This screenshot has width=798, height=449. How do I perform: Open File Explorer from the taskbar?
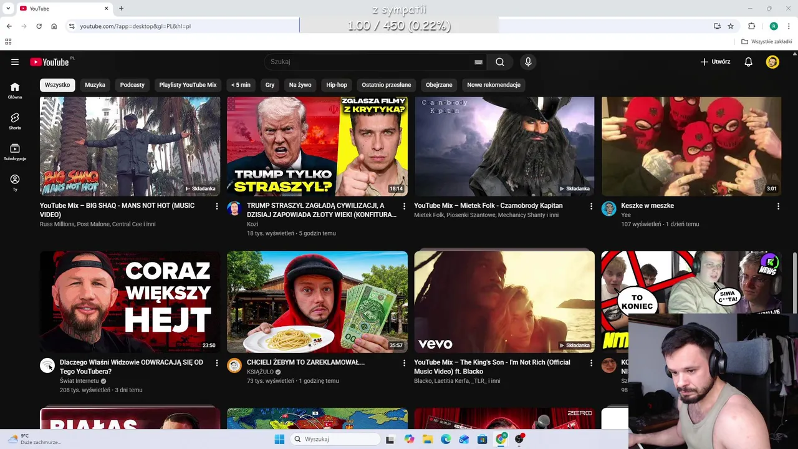pyautogui.click(x=428, y=439)
